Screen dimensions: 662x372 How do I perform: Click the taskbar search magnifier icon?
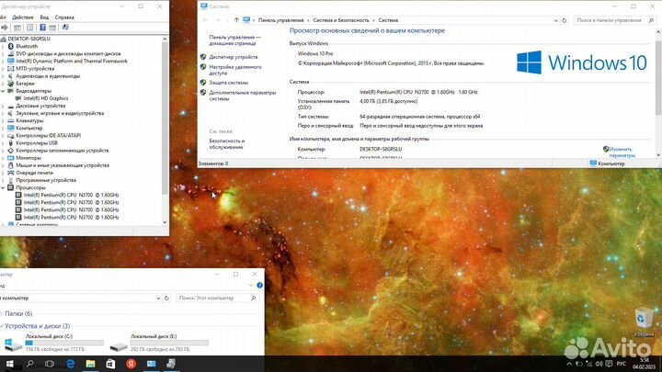(29, 364)
